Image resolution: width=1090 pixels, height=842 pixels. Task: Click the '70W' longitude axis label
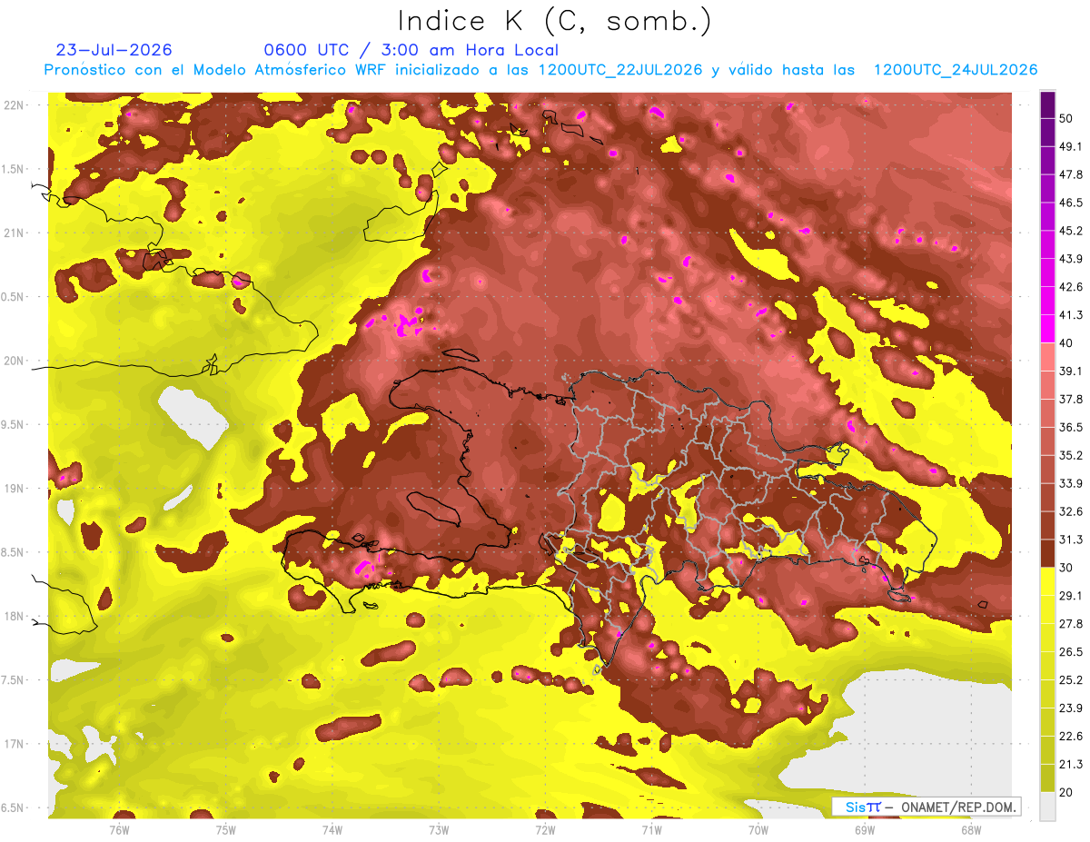758,830
